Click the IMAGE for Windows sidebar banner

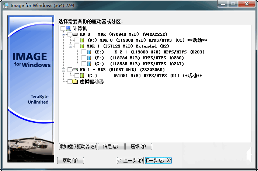click(31, 89)
